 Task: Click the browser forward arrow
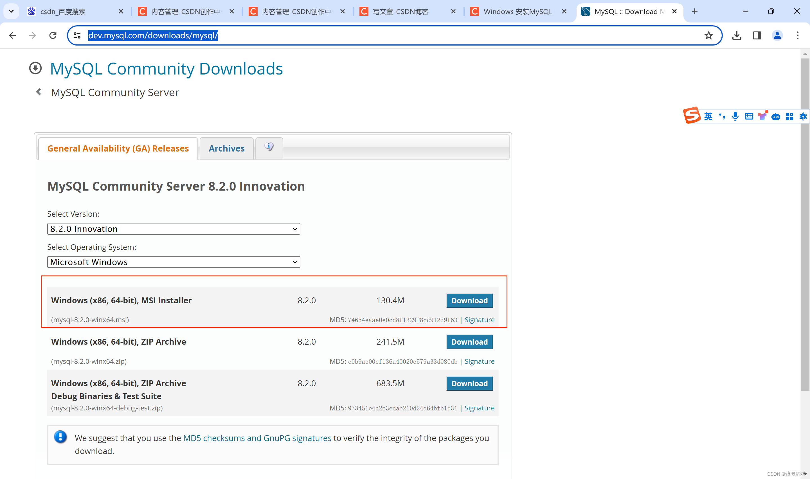(32, 35)
